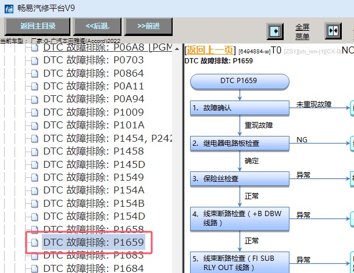Click flowchart step 5 FI SUB RLY OUT
The height and width of the screenshot is (273, 354).
click(x=239, y=263)
